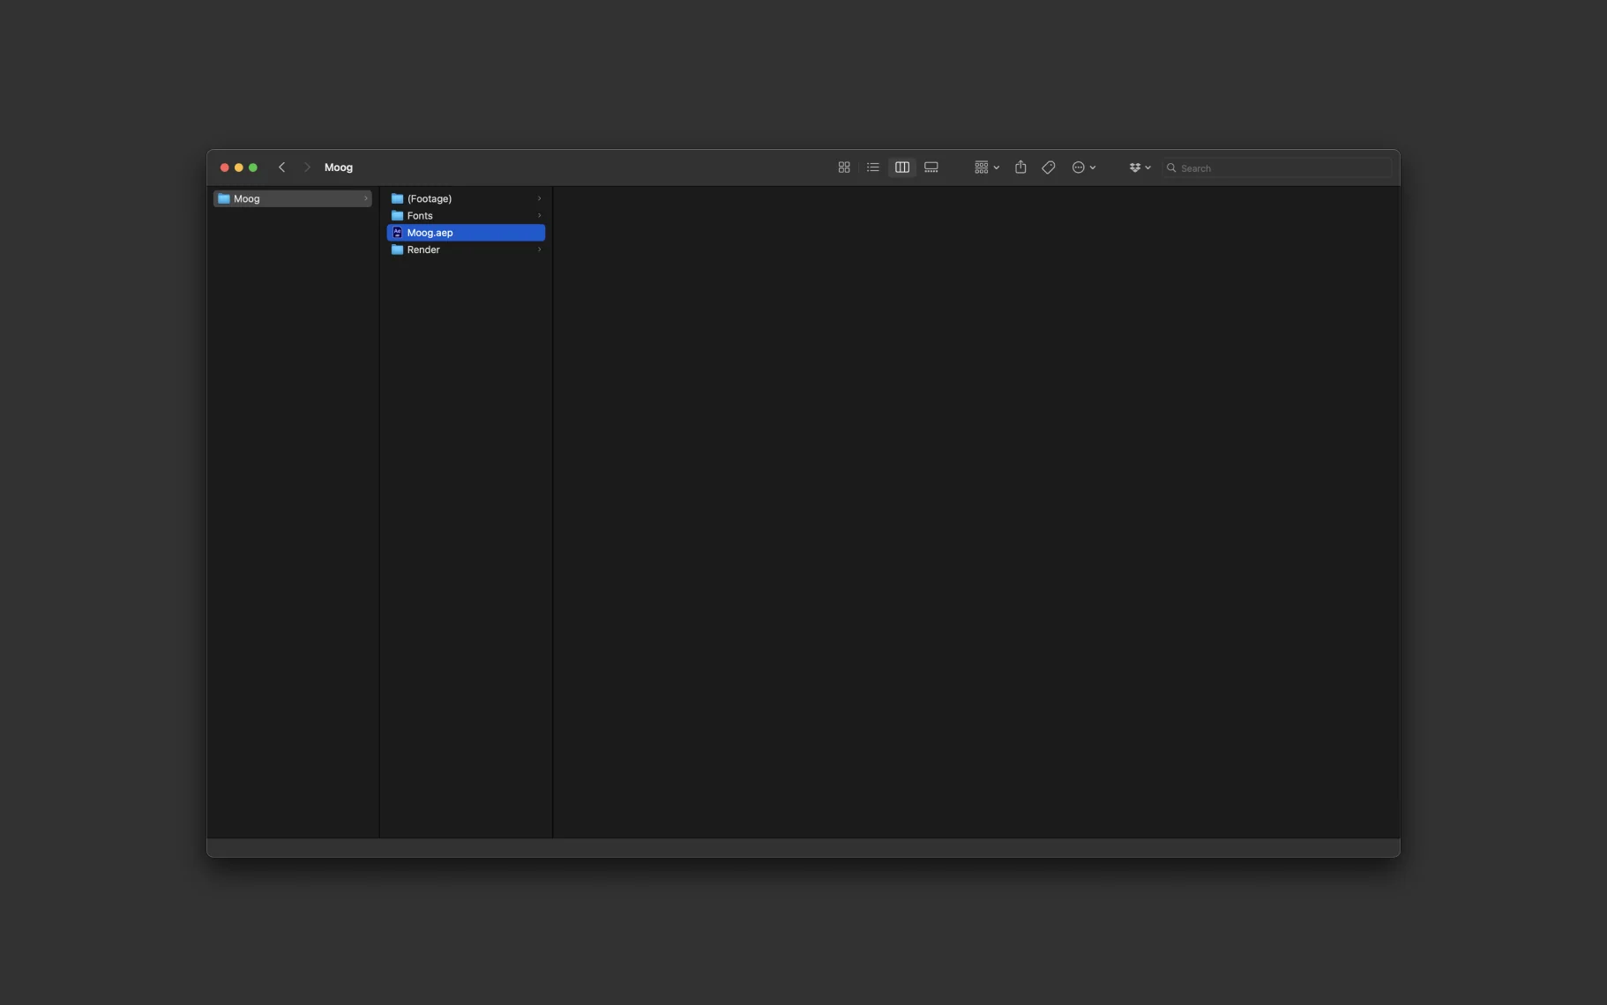The width and height of the screenshot is (1607, 1005).
Task: Select the column view icon
Action: 901,167
